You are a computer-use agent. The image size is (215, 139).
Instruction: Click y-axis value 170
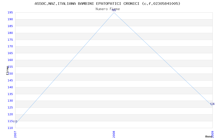coord(10,46)
